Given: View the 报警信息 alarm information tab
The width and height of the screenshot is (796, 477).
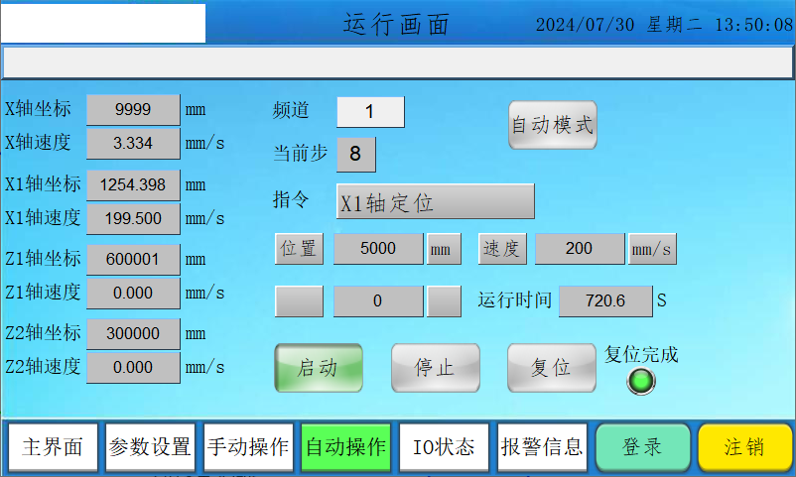Looking at the screenshot, I should pos(542,447).
